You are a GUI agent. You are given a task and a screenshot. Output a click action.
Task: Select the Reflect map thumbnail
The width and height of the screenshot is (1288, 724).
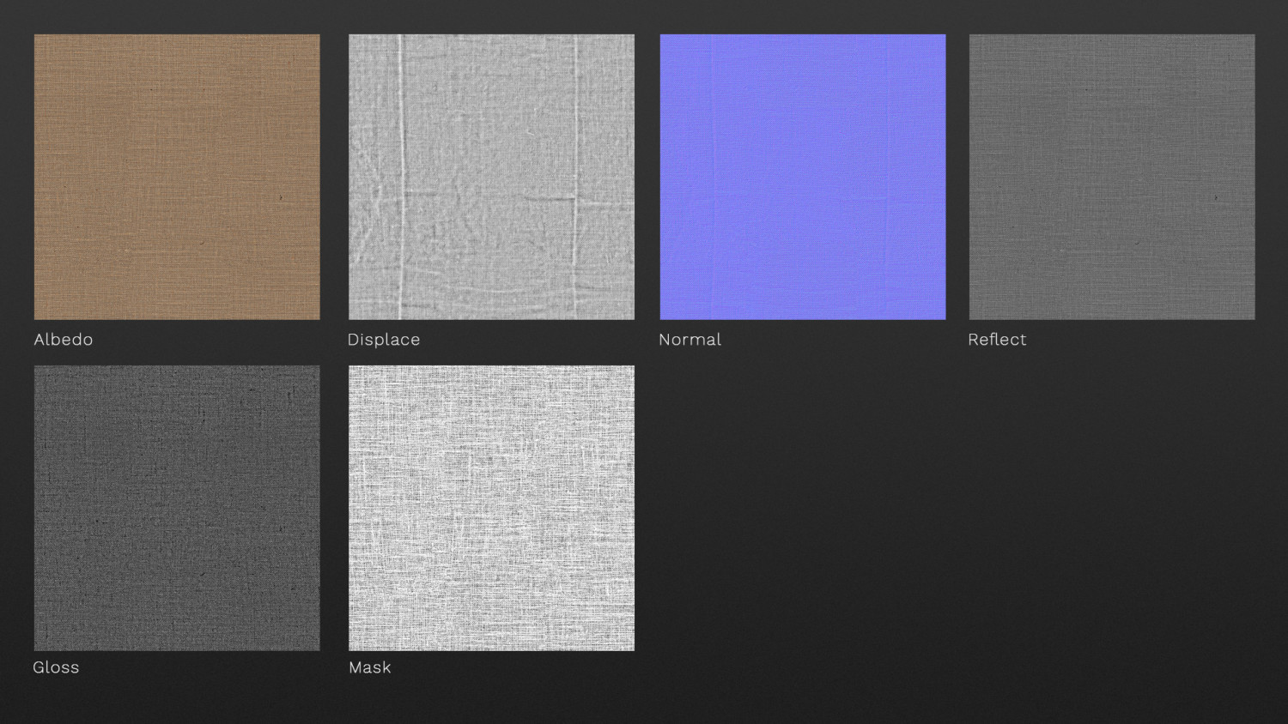pyautogui.click(x=1112, y=177)
